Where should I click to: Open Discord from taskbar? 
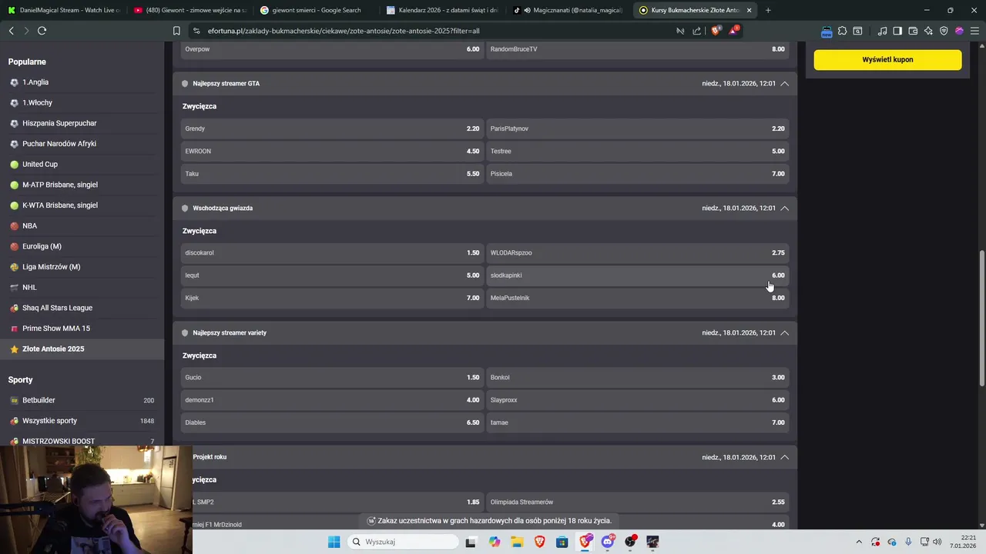[x=608, y=542]
